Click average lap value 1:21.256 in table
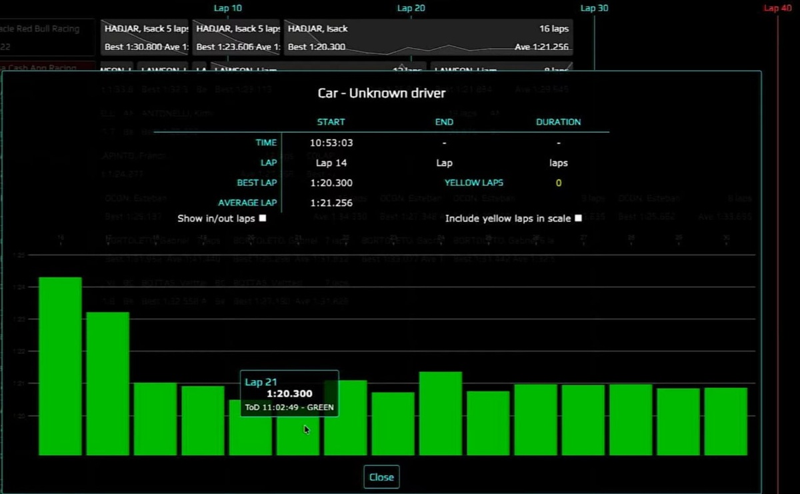800x494 pixels. (x=331, y=203)
